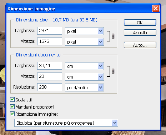Image resolution: width=166 pixels, height=135 pixels.
Task: Click document Larghezza field showing 30,11
Action: 50,66
